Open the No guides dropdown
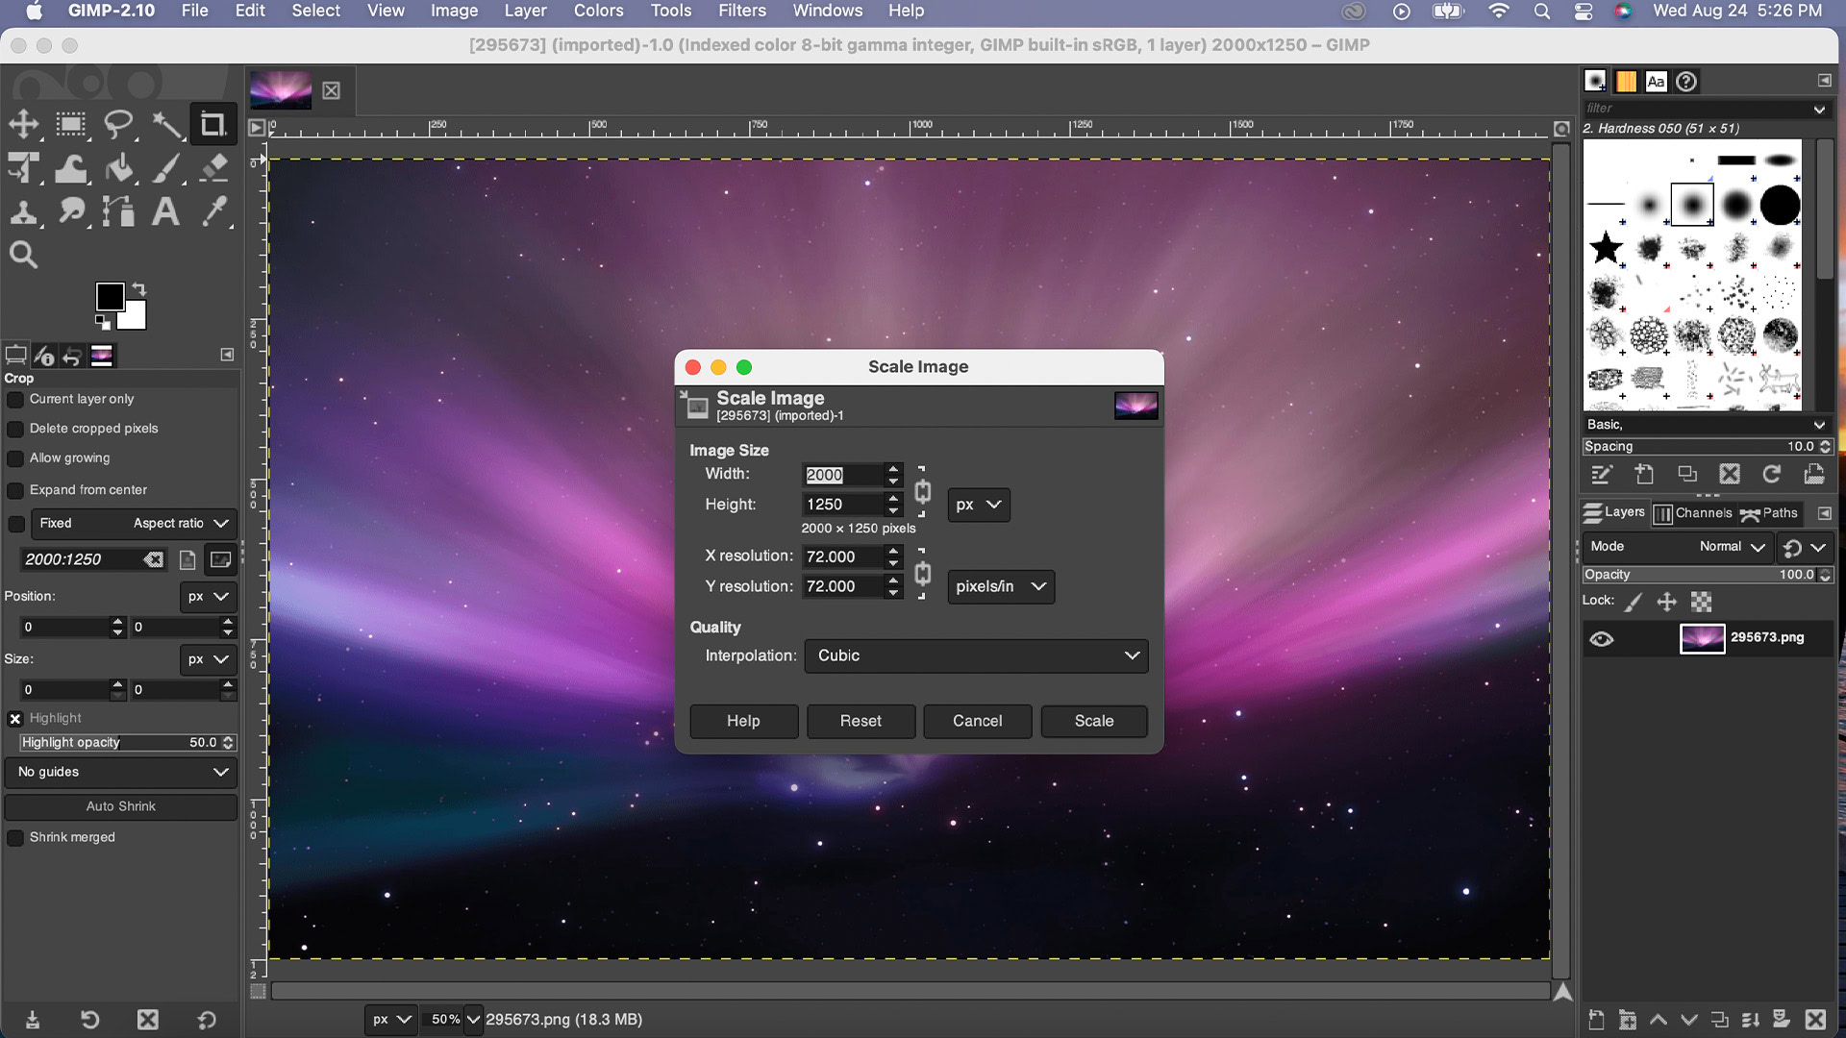This screenshot has width=1846, height=1038. tap(121, 772)
